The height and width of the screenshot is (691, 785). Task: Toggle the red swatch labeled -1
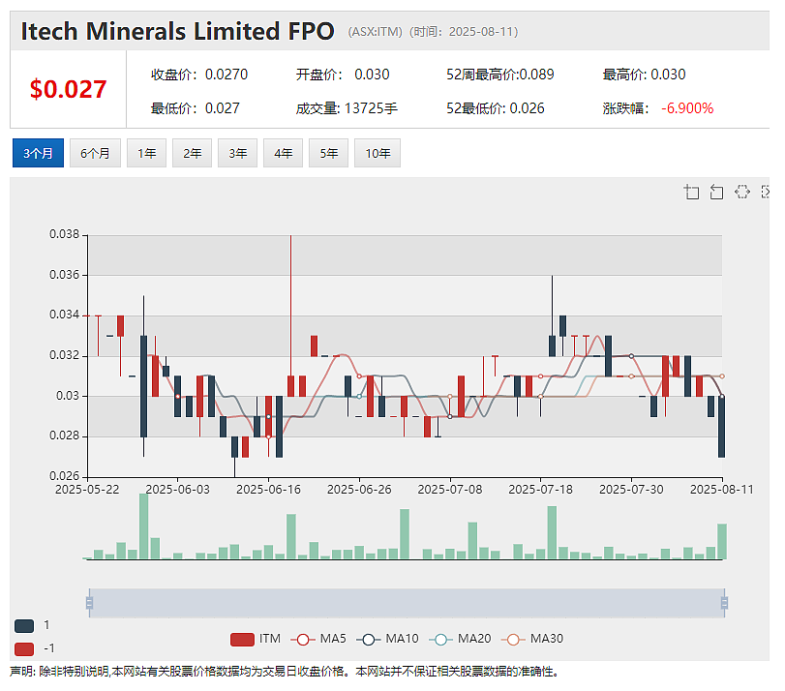[24, 649]
